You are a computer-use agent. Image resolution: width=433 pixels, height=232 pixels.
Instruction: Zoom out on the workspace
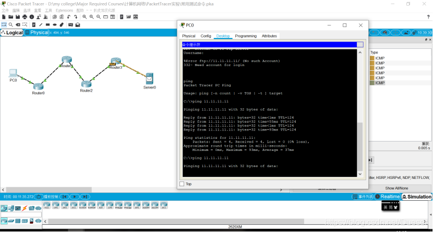point(99,17)
